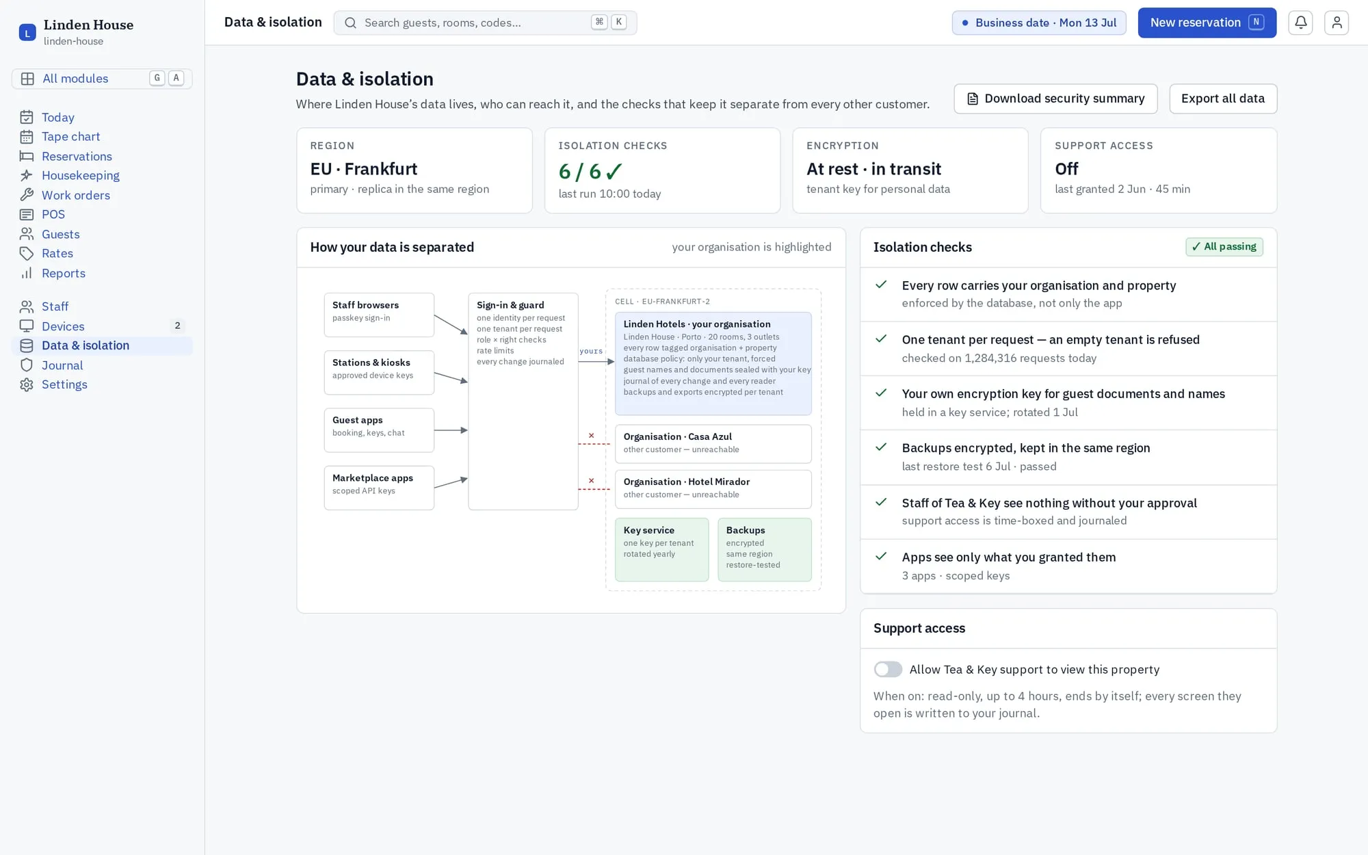Viewport: 1368px width, 855px height.
Task: Click the Tape chart icon
Action: click(27, 137)
